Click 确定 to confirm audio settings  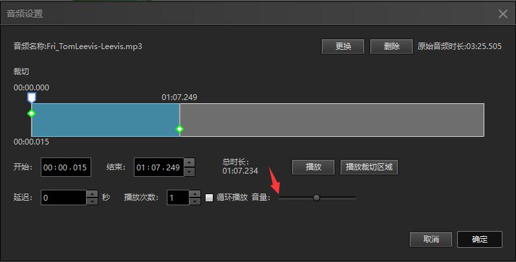480,239
